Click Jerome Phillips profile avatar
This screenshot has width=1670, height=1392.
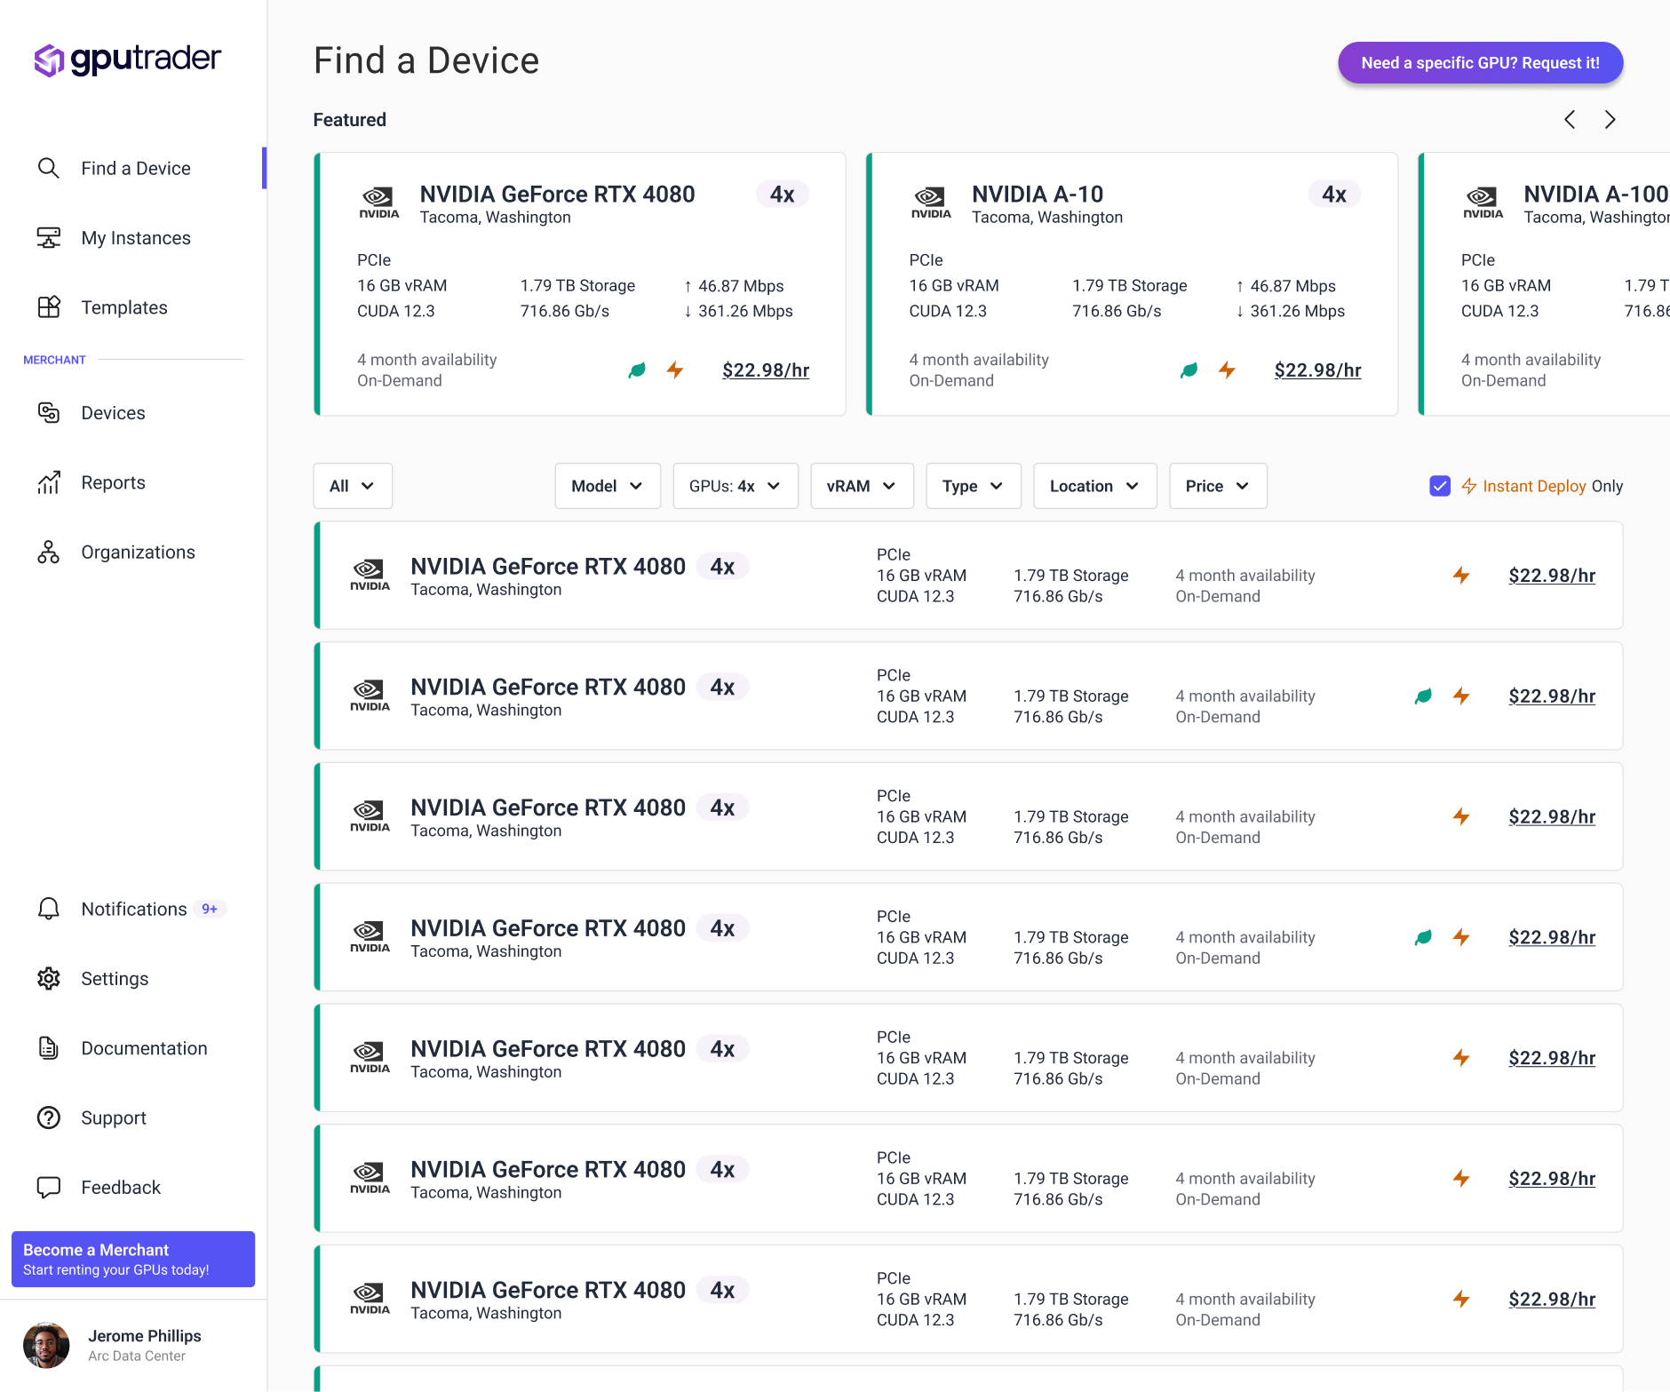click(x=46, y=1345)
